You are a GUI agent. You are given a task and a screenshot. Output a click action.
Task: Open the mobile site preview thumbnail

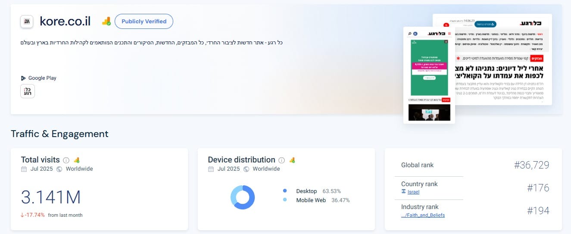tap(429, 75)
